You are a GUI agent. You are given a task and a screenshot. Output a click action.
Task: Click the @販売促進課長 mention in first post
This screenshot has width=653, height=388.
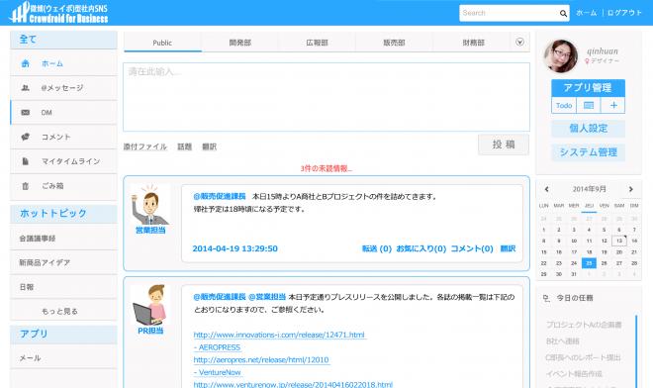(x=220, y=196)
